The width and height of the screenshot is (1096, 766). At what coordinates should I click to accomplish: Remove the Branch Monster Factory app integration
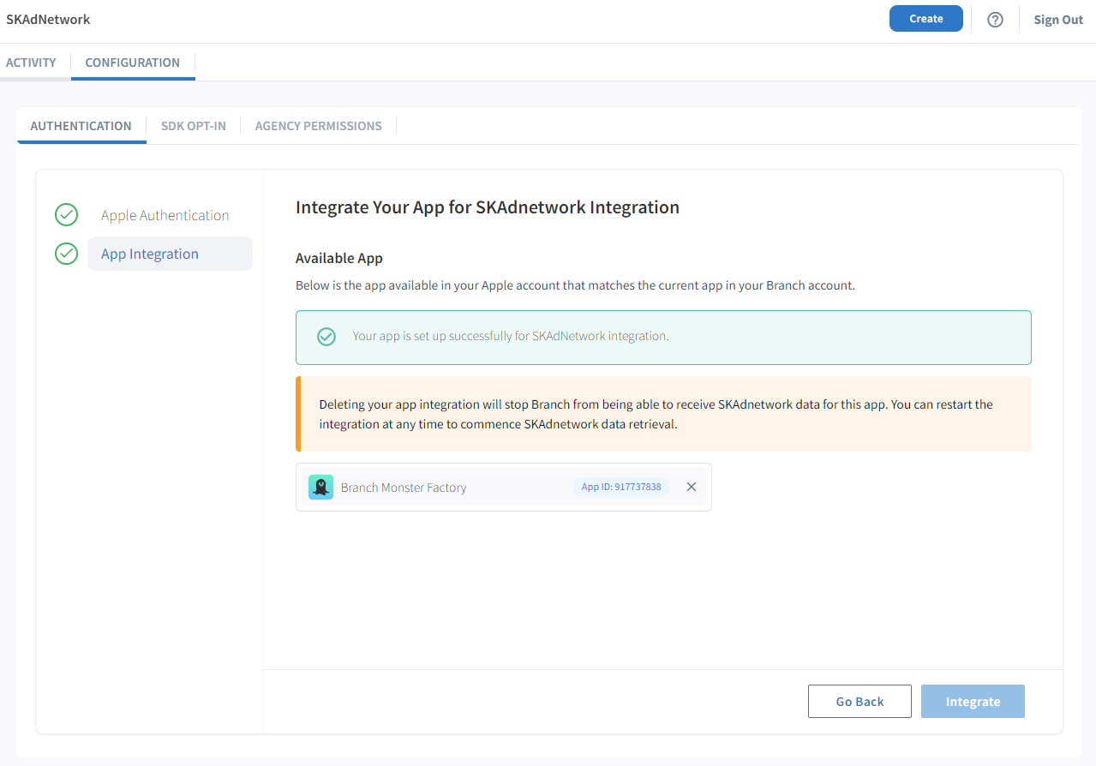click(692, 487)
